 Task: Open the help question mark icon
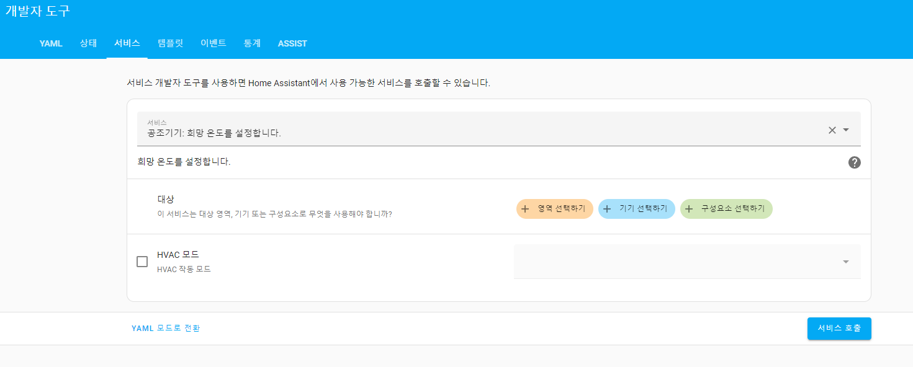(855, 162)
